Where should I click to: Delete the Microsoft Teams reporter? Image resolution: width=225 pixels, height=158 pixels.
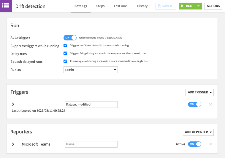pyautogui.click(x=211, y=144)
